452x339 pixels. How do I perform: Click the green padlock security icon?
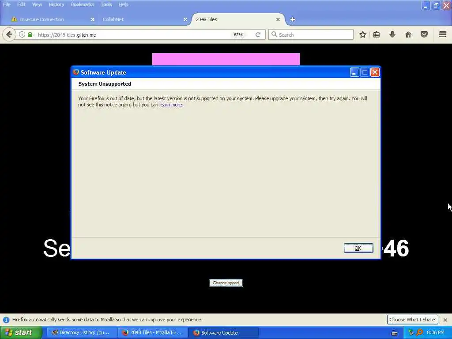click(30, 34)
